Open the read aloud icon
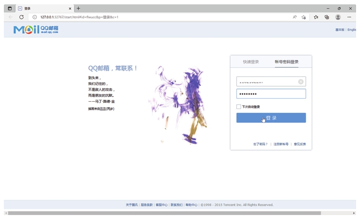 [x=295, y=17]
